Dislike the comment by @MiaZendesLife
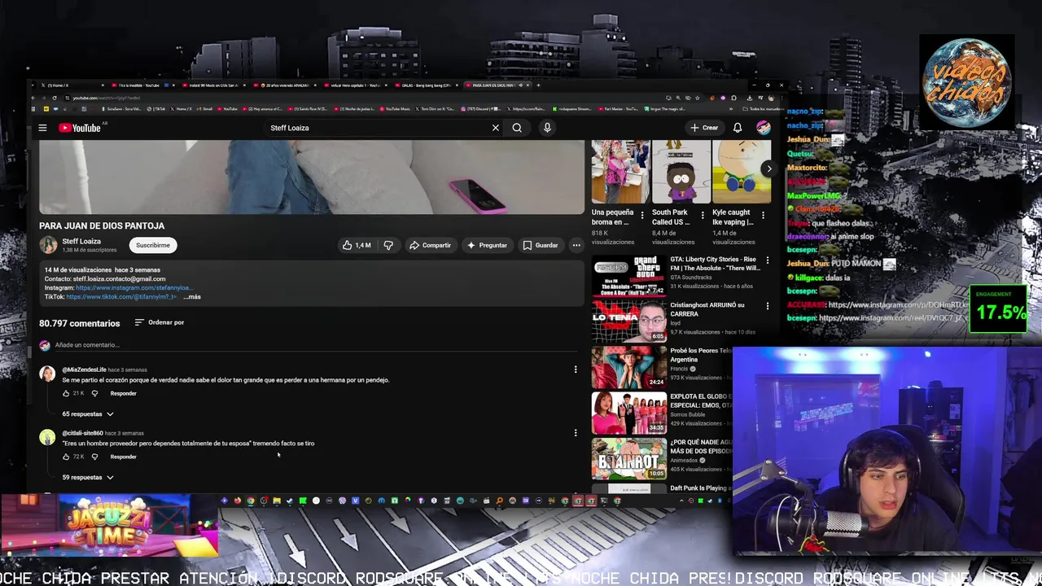 (x=94, y=393)
